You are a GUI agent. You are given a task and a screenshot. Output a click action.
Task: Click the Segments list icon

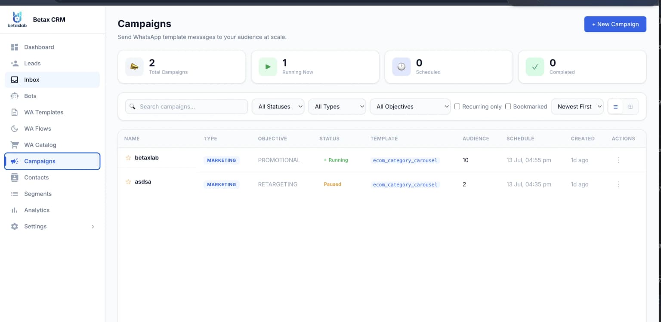pyautogui.click(x=15, y=194)
